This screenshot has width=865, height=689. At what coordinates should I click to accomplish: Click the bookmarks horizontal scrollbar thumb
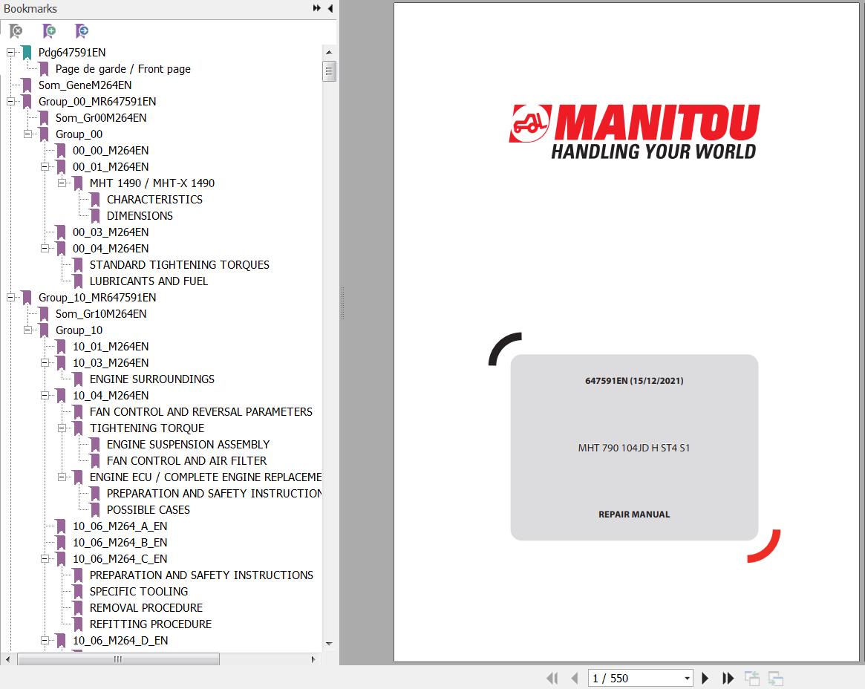coord(119,659)
